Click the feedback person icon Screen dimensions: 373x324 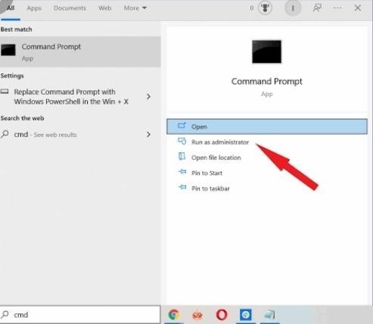[317, 8]
